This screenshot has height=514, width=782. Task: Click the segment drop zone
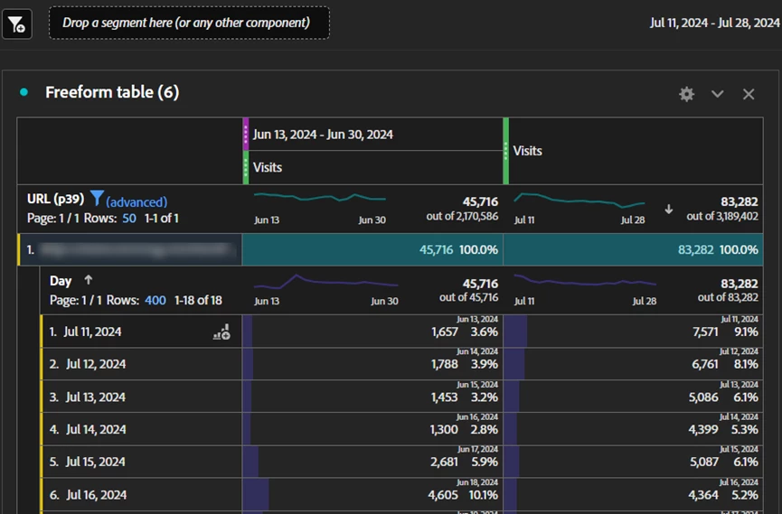pyautogui.click(x=189, y=23)
